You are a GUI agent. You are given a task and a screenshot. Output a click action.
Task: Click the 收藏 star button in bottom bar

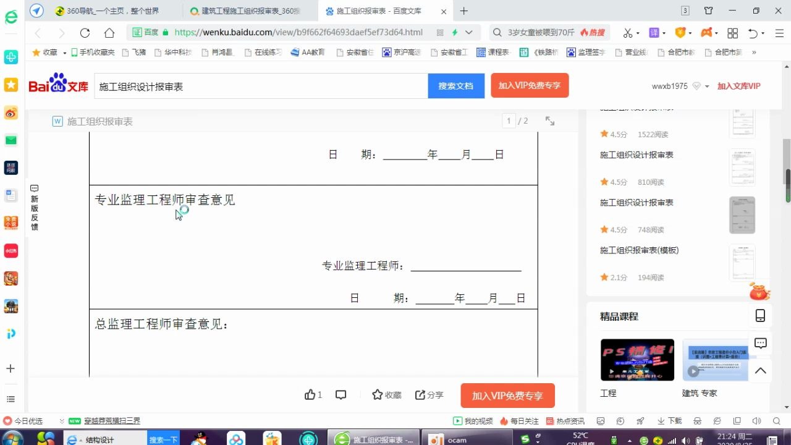(387, 395)
